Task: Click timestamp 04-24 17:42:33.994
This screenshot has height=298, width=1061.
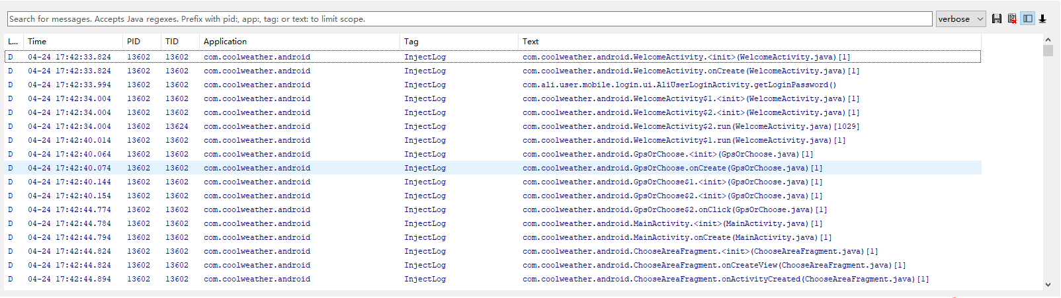Action: (x=69, y=85)
